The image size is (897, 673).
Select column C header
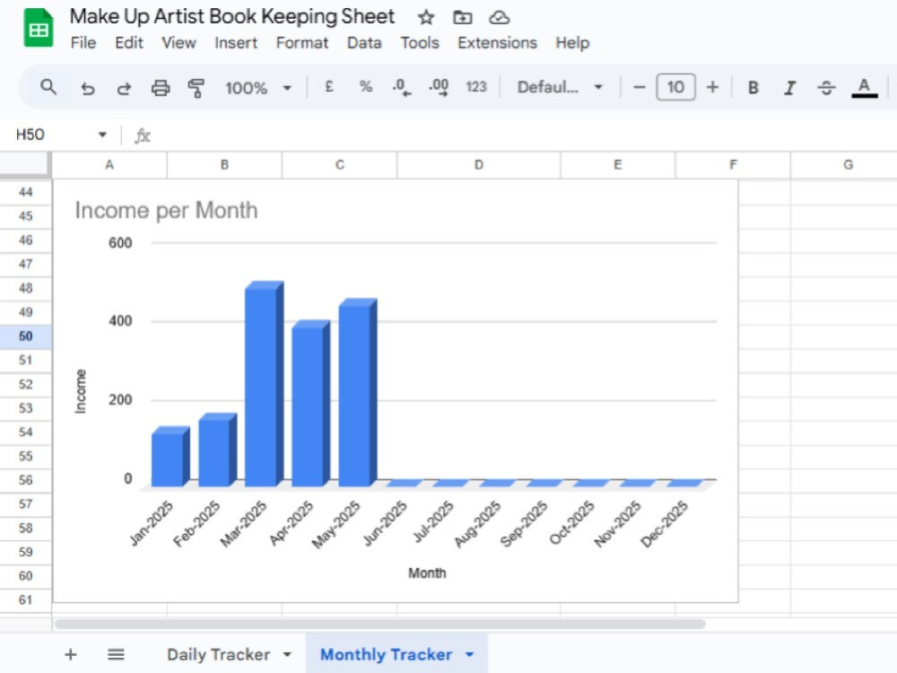point(339,165)
